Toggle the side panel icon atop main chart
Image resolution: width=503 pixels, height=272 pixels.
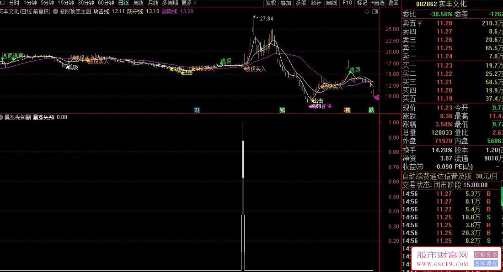[x=375, y=11]
